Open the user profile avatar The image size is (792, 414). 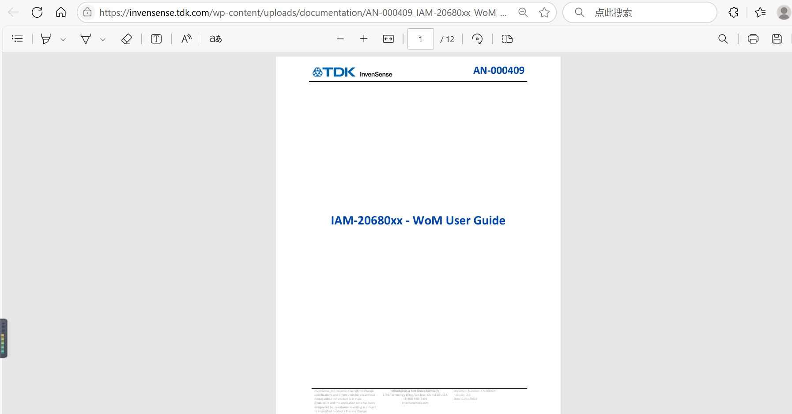tap(784, 12)
